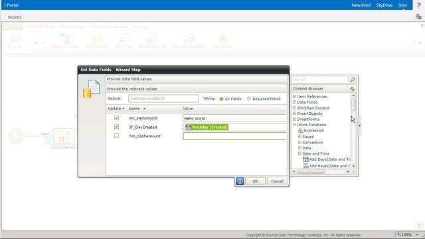Expand the SmartObjects tree node
The width and height of the screenshot is (425, 239).
click(294, 114)
